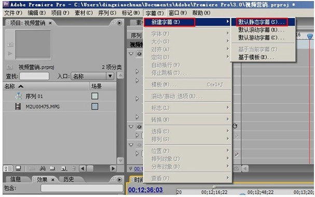Create a new bin with the folder icon
This screenshot has width=315, height=197.
[x=52, y=169]
